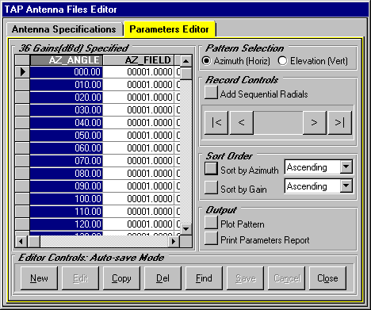371x310 pixels.
Task: Click grid scroll down arrow
Action: [186, 229]
